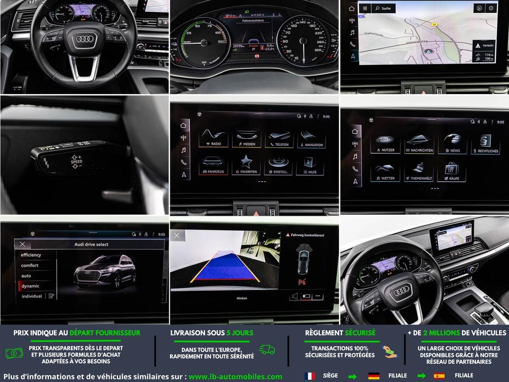Toggle the parking aid speaker mute icon
Screen dimensions: 509x382
click(294, 296)
